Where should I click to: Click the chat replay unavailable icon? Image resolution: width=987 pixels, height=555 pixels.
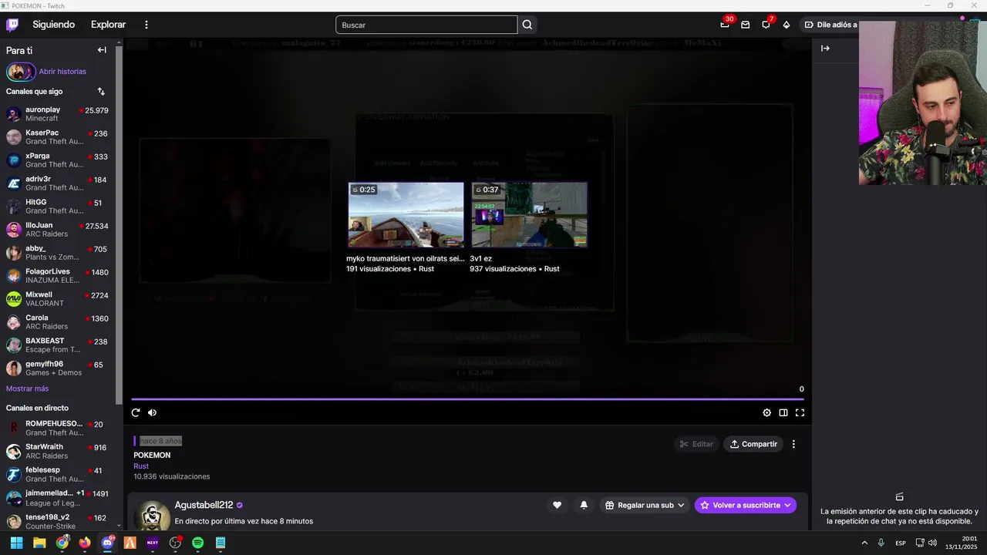(x=899, y=497)
